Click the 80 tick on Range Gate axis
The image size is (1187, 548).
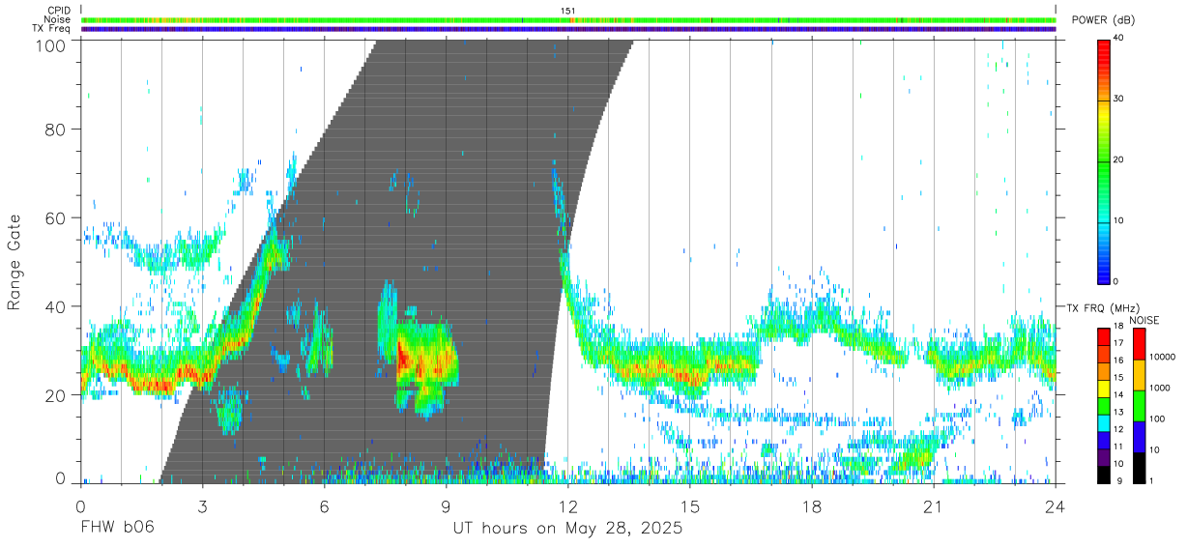(55, 129)
